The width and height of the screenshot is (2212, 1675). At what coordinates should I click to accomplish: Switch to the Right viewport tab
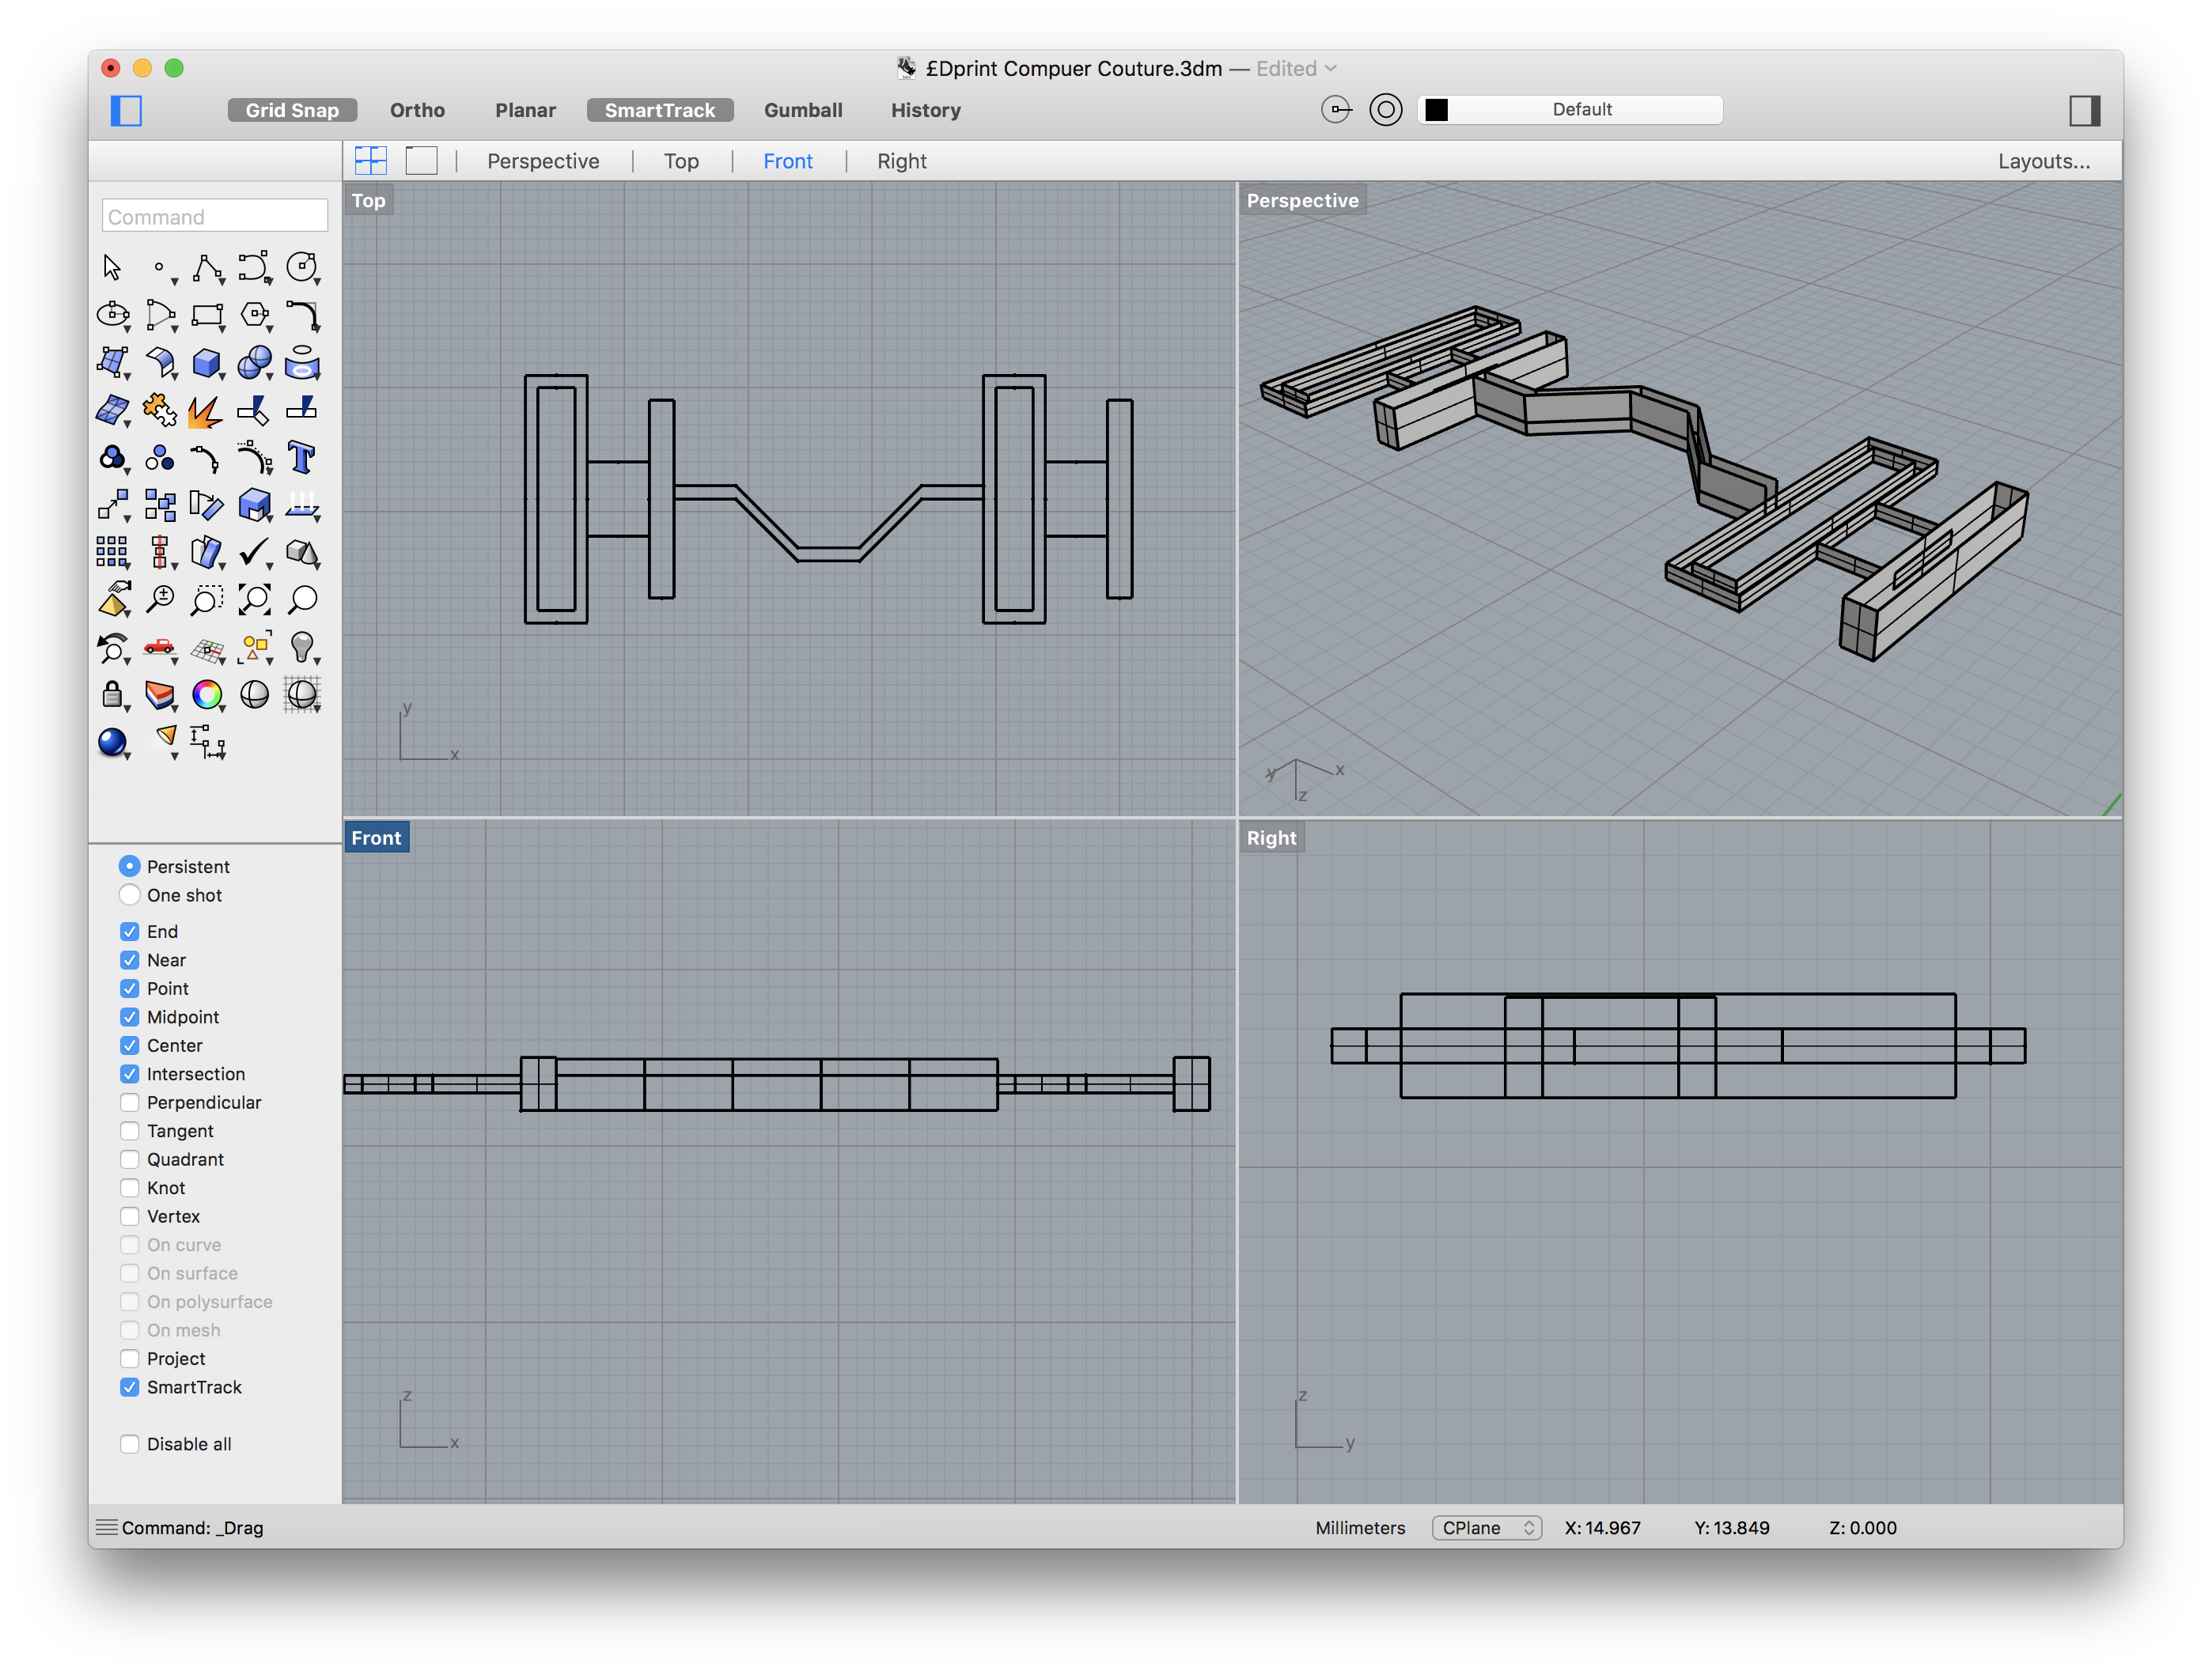901,162
